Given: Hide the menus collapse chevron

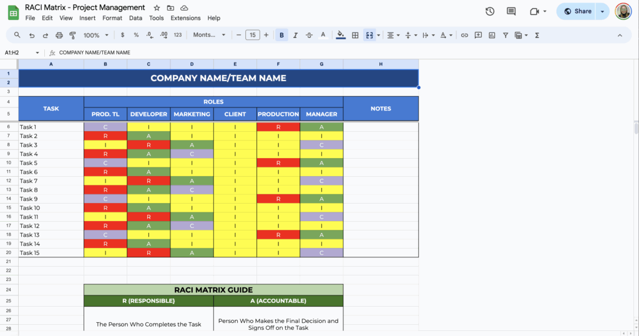Looking at the screenshot, I should [x=620, y=36].
